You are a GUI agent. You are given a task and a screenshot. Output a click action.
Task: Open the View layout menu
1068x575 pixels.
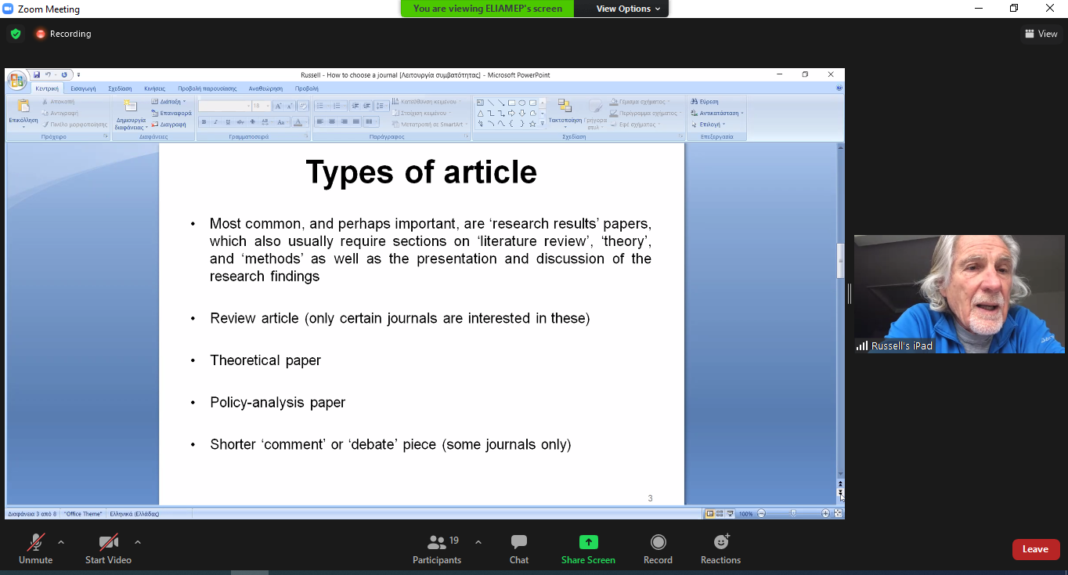click(1041, 34)
